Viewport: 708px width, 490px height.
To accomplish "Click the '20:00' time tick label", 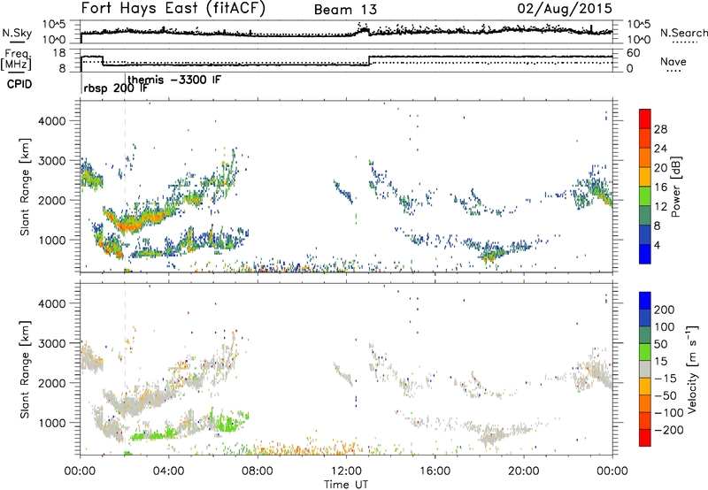I will tap(524, 471).
